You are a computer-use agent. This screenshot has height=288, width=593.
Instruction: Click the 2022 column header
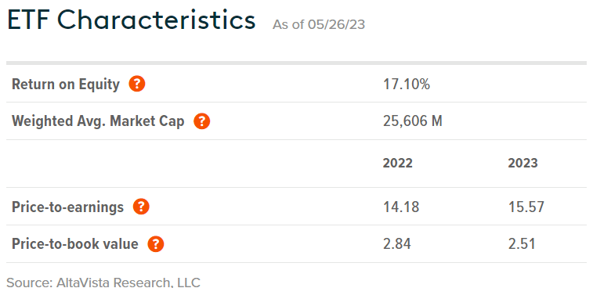pos(398,163)
